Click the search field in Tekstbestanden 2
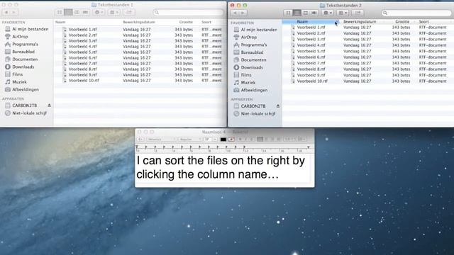This screenshot has height=255, width=454. point(416,13)
